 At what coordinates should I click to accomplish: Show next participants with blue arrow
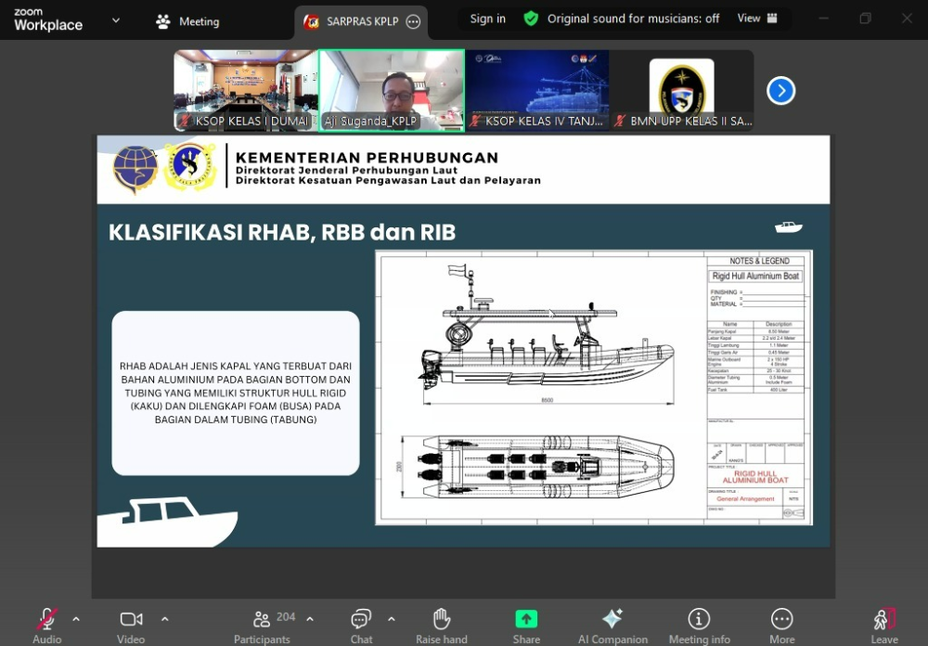click(x=780, y=91)
